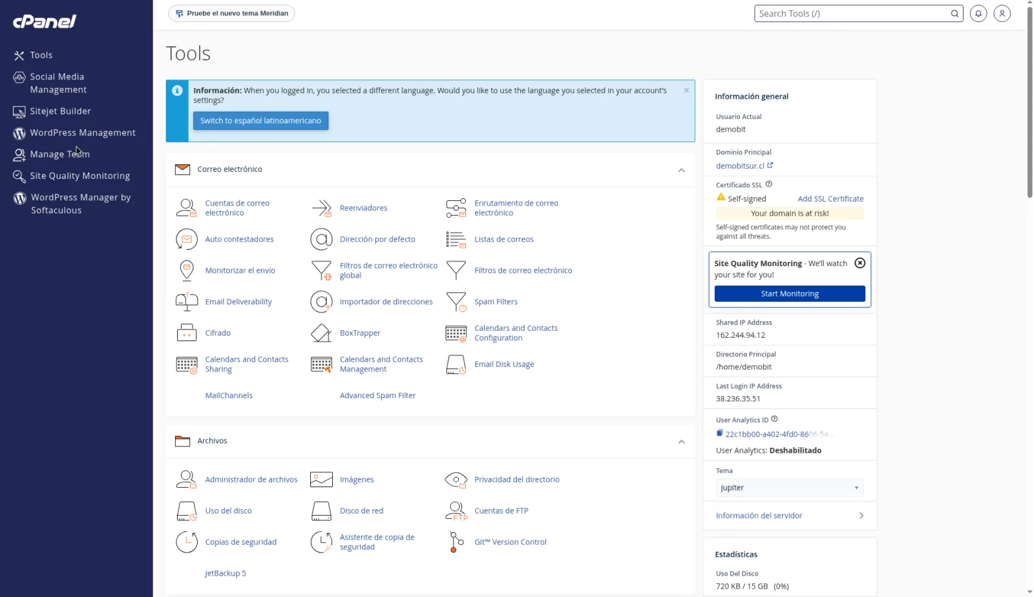Open the Imágenes picture icon

tap(321, 479)
